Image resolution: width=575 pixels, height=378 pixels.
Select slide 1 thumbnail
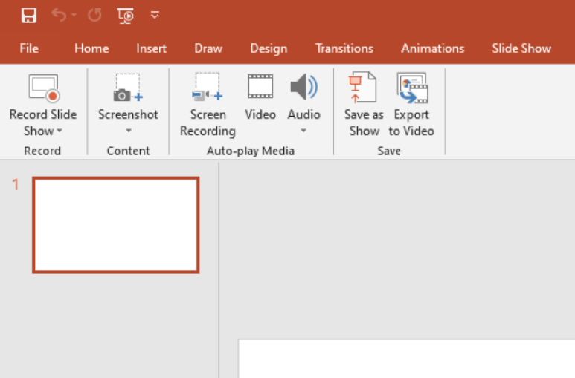pyautogui.click(x=116, y=225)
